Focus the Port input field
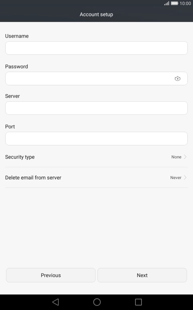 pos(96,139)
